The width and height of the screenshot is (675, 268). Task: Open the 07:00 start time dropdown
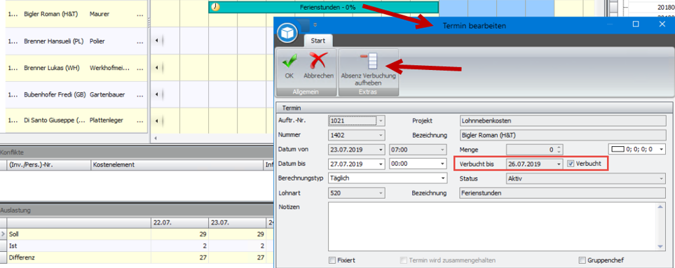(442, 150)
